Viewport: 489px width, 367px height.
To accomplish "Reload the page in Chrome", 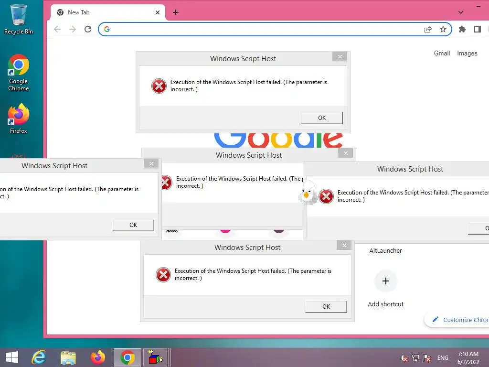I will (x=88, y=29).
